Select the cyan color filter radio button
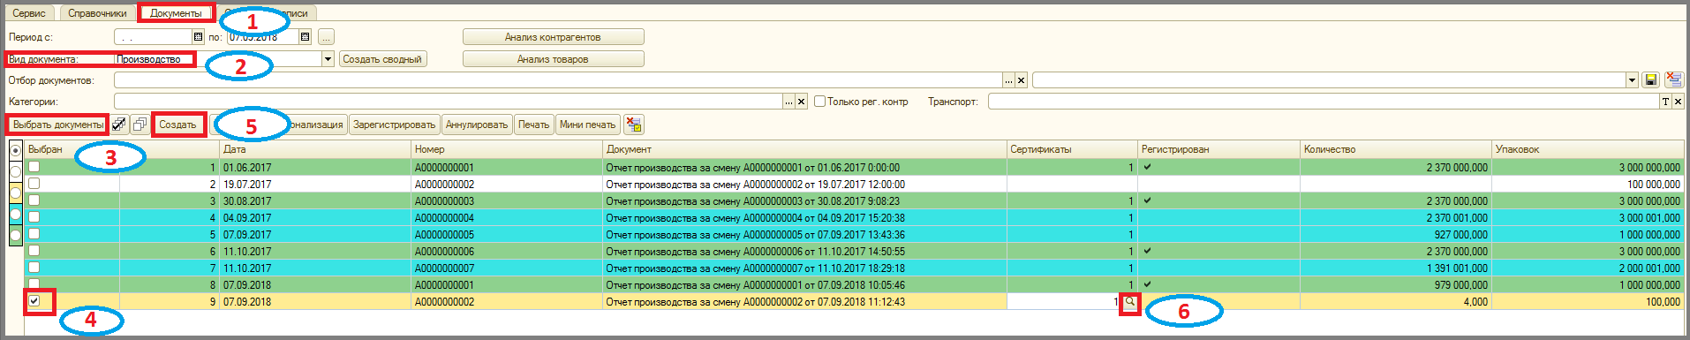This screenshot has width=1690, height=340. pos(15,214)
